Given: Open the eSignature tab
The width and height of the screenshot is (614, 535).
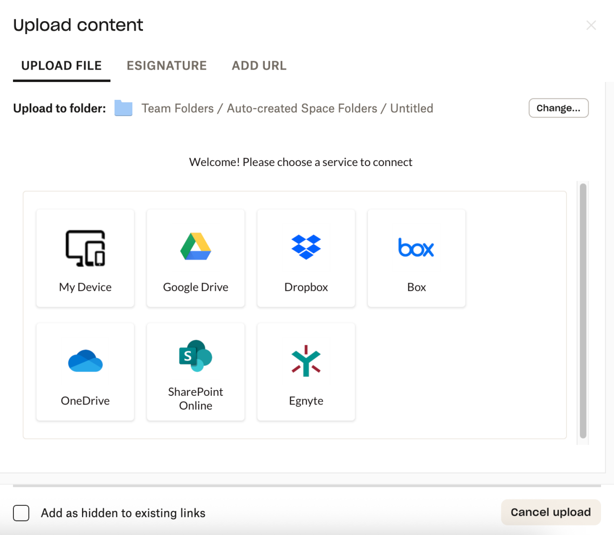Looking at the screenshot, I should point(166,66).
